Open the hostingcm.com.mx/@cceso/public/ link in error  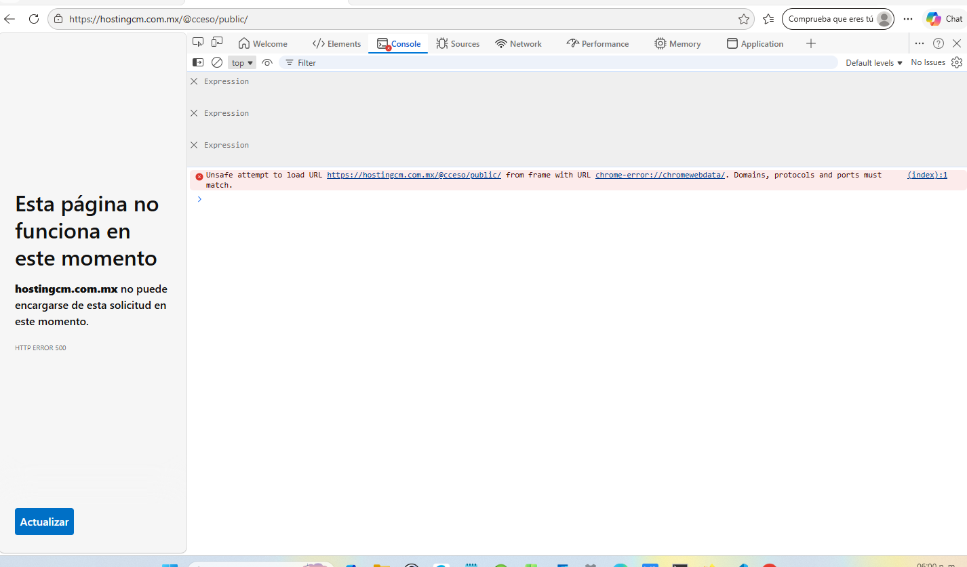[414, 175]
